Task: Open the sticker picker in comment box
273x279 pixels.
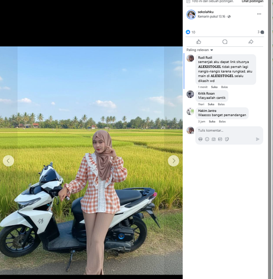Action: pos(227,139)
